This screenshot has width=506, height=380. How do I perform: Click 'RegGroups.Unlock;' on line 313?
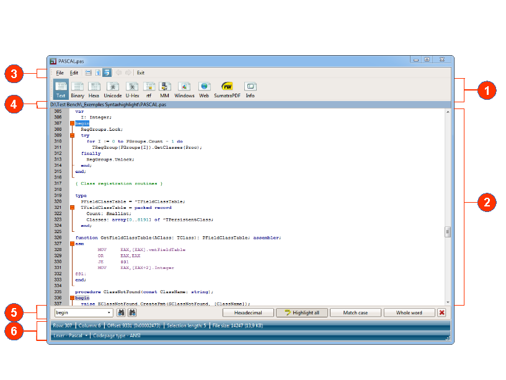pyautogui.click(x=110, y=159)
